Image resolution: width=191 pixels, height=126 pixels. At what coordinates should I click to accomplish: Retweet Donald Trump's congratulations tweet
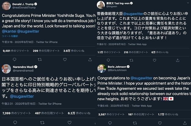click(x=39, y=60)
